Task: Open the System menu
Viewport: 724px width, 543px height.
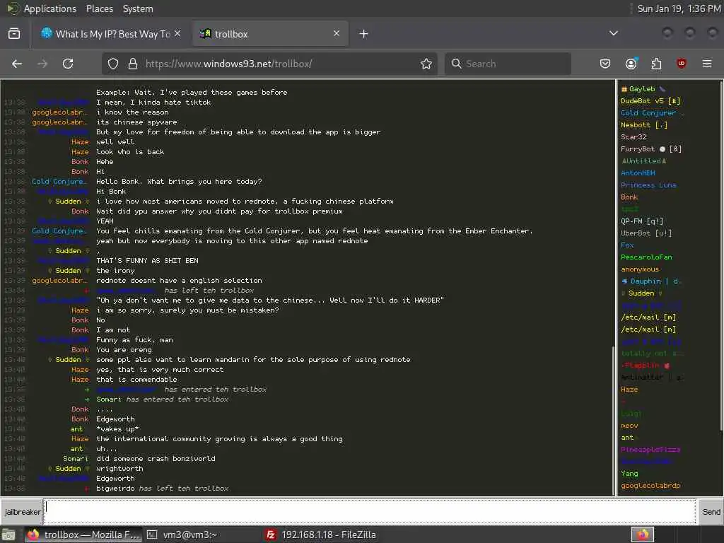Action: (138, 8)
